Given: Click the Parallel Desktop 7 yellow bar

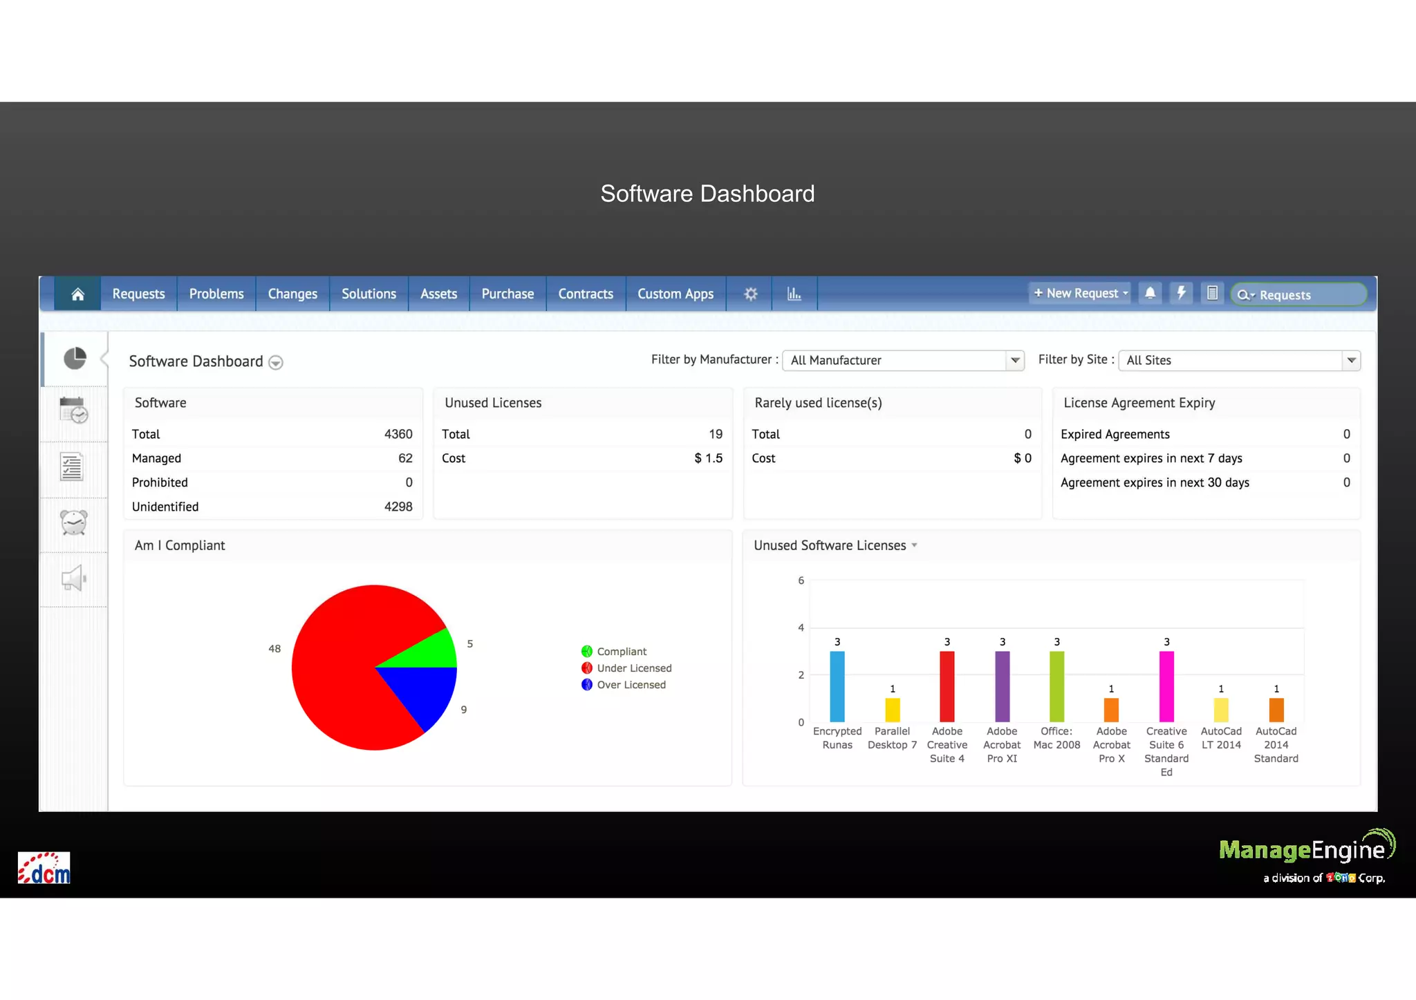Looking at the screenshot, I should 893,710.
